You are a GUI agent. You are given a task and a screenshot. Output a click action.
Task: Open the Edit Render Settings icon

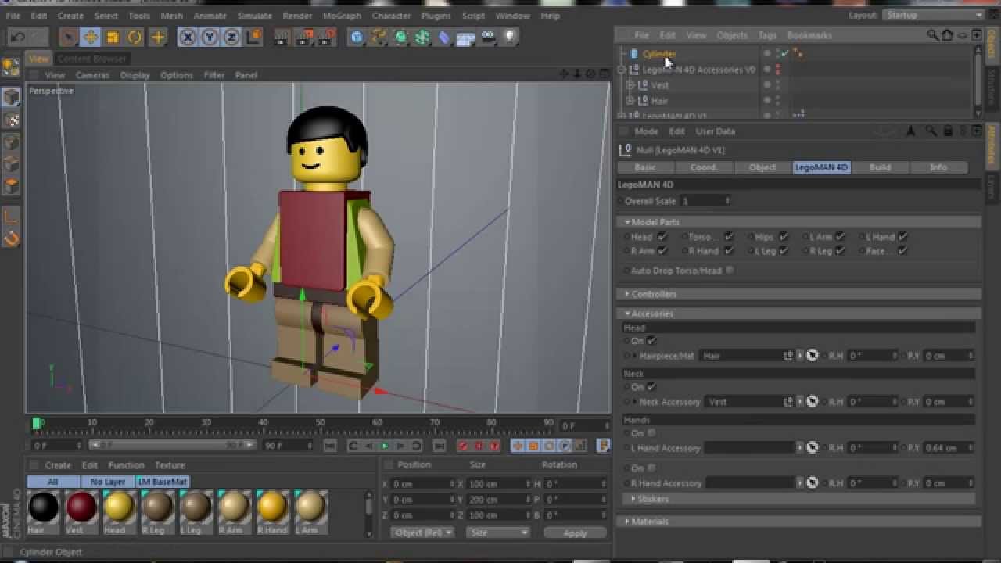click(x=327, y=37)
